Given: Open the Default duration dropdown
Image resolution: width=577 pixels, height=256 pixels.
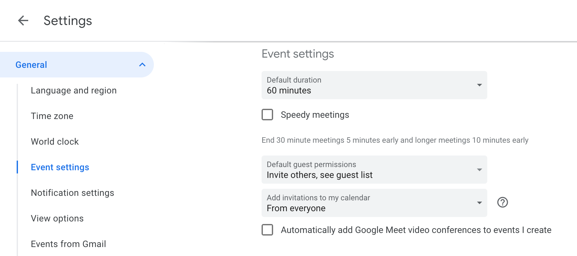Looking at the screenshot, I should click(374, 85).
